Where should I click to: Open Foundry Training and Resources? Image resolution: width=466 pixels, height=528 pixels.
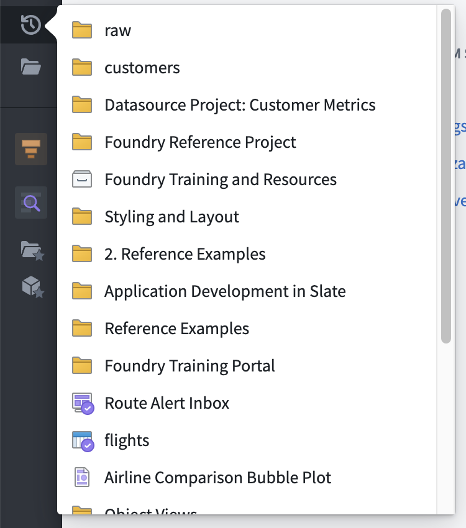click(x=221, y=180)
